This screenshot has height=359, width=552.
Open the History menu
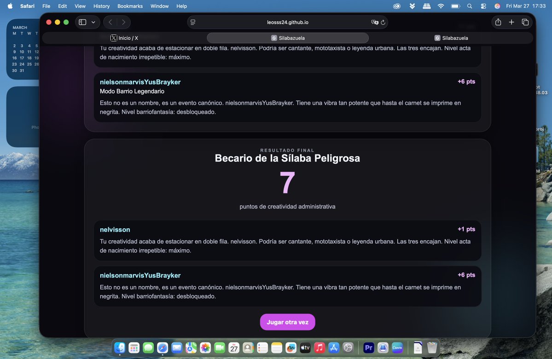(101, 6)
